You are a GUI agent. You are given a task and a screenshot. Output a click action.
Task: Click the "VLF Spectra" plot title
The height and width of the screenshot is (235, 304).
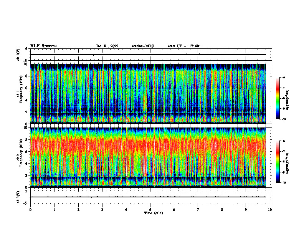[43, 46]
